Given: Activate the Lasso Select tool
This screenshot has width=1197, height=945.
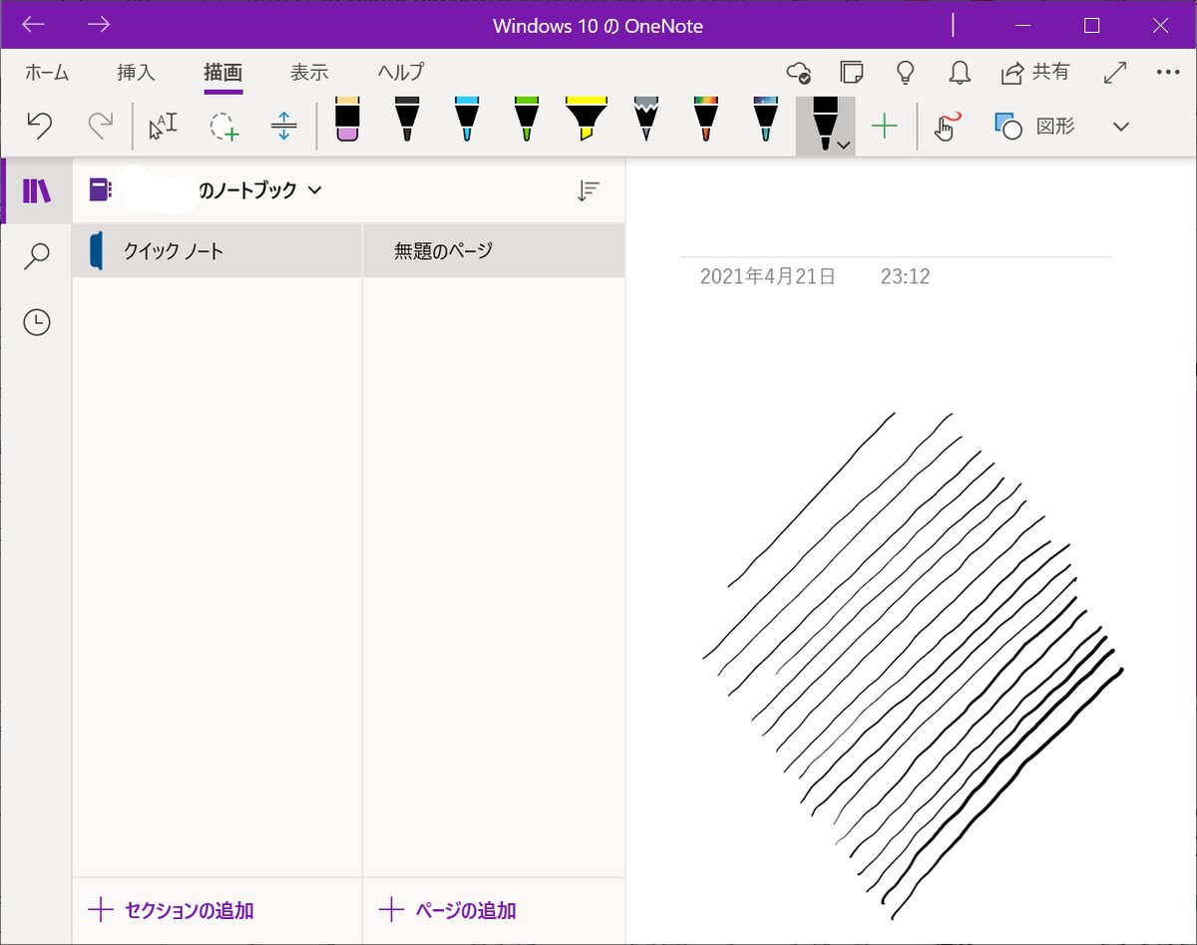Looking at the screenshot, I should (x=224, y=127).
